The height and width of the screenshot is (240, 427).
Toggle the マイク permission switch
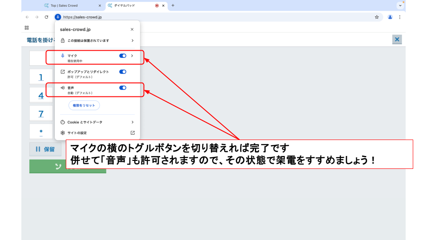pyautogui.click(x=123, y=56)
